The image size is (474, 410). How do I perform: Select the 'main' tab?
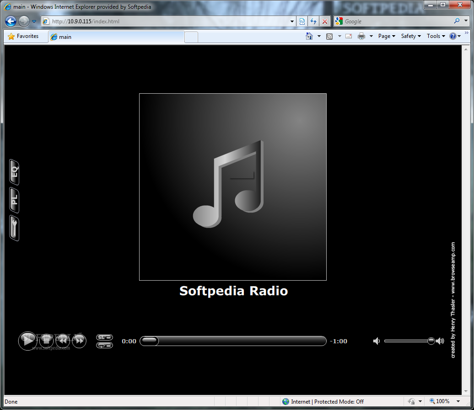(x=116, y=37)
